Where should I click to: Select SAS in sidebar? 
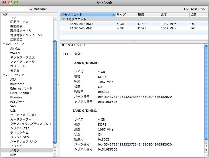click(13, 106)
